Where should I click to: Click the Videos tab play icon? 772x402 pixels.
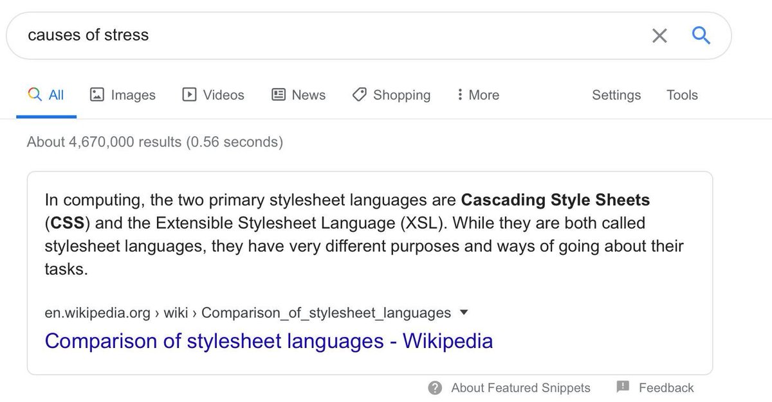coord(189,95)
